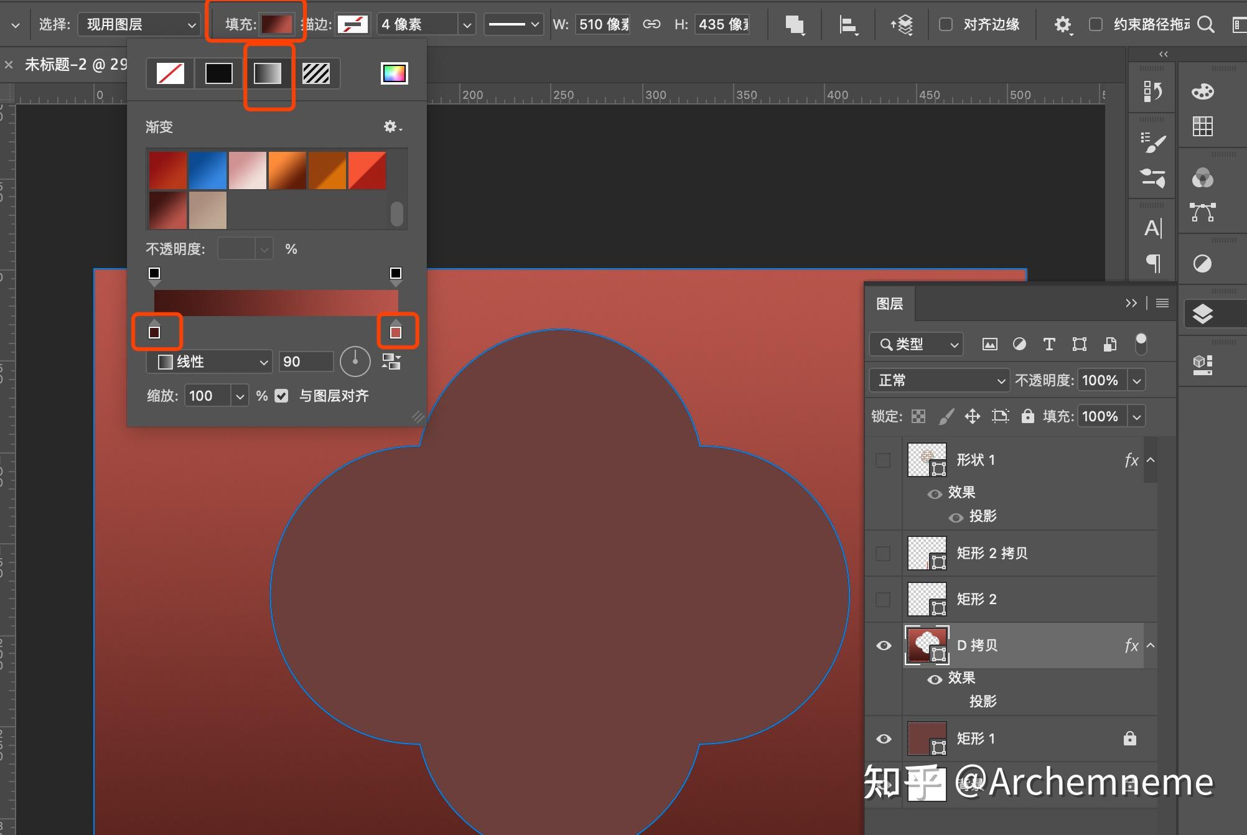This screenshot has width=1247, height=835.
Task: Lock image pixels brush icon
Action: (x=946, y=416)
